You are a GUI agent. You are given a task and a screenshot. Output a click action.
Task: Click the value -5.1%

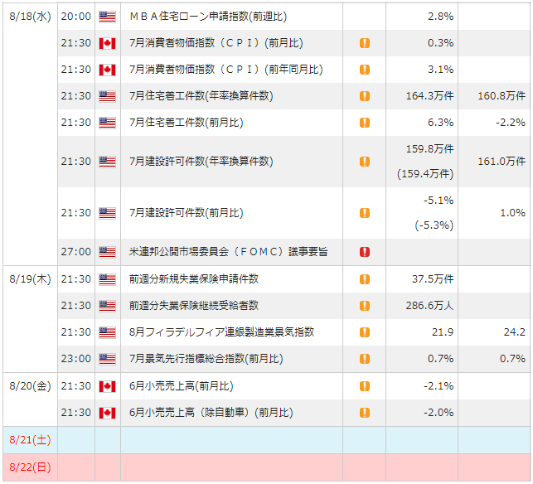coord(439,201)
